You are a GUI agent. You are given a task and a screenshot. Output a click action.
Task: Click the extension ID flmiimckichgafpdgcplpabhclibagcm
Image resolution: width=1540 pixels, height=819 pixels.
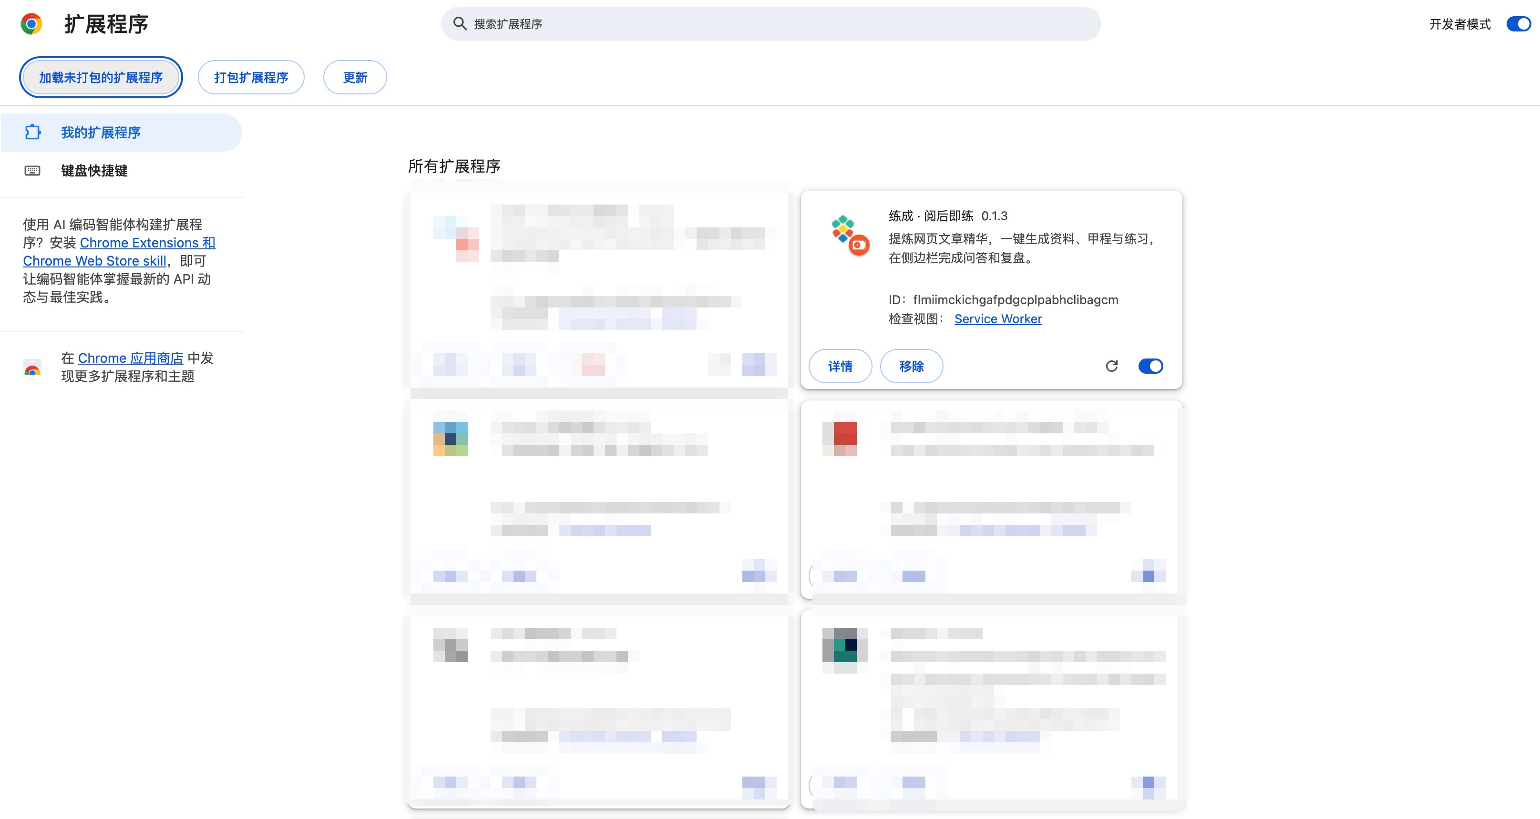(1015, 299)
